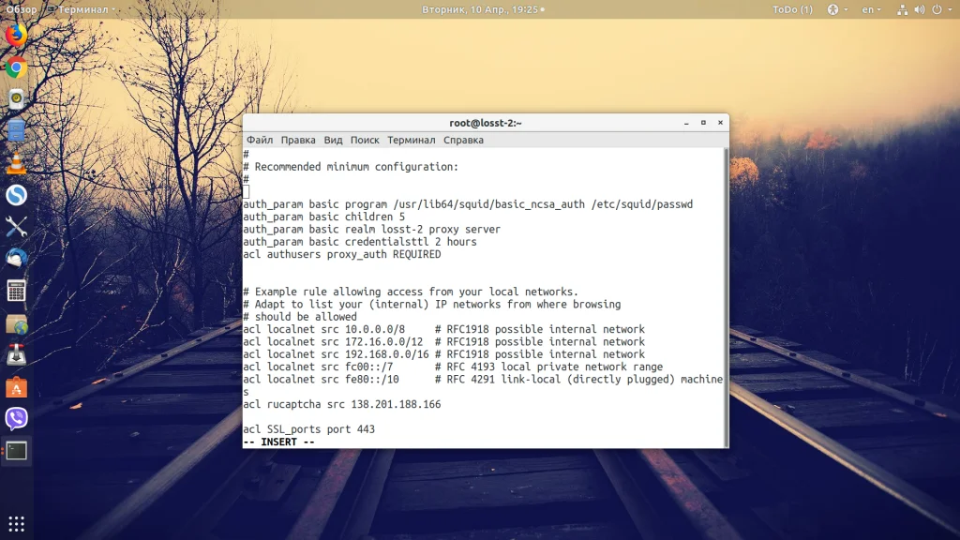Screen dimensions: 960x540
Task: Minimize the root@losst-2 terminal window
Action: point(686,123)
